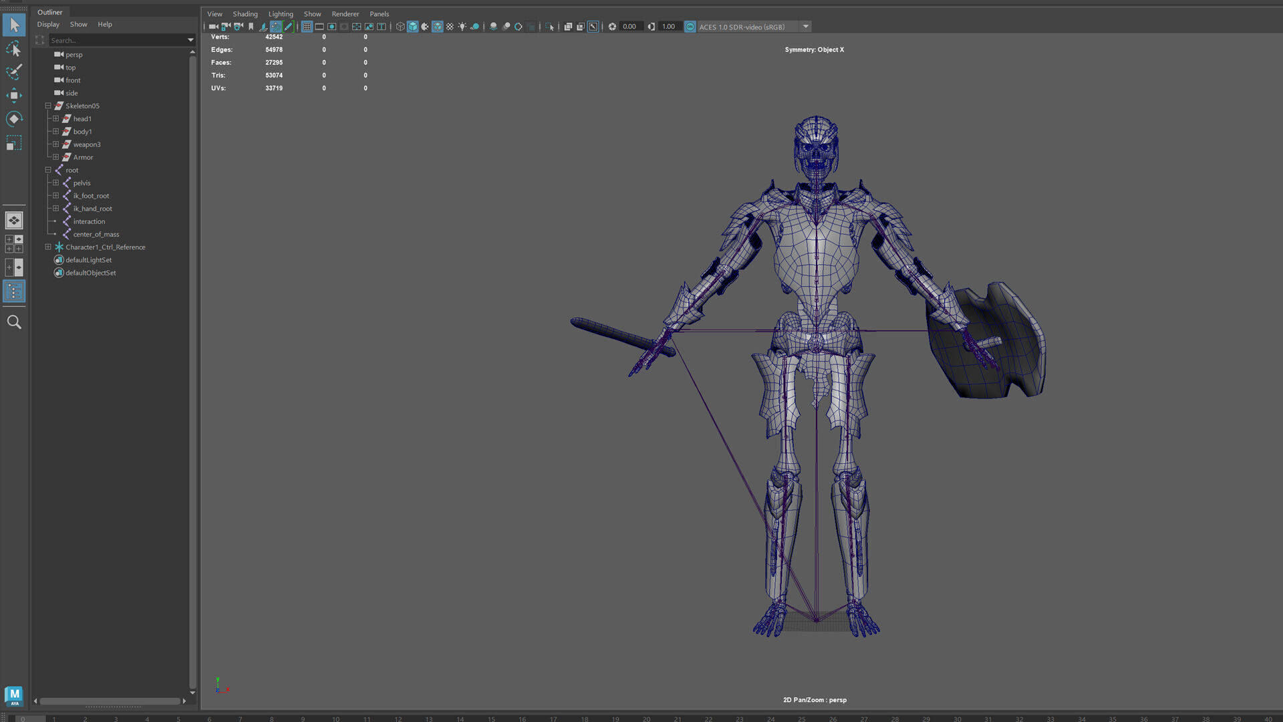Expand the body1 node
This screenshot has width=1283, height=722.
tap(56, 131)
